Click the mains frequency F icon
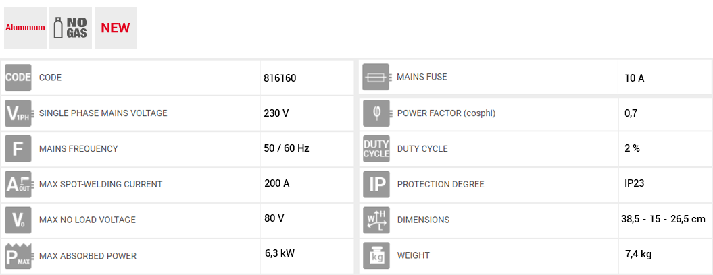 pyautogui.click(x=18, y=149)
